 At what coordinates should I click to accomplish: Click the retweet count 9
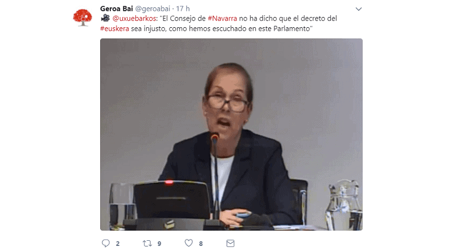click(x=160, y=244)
